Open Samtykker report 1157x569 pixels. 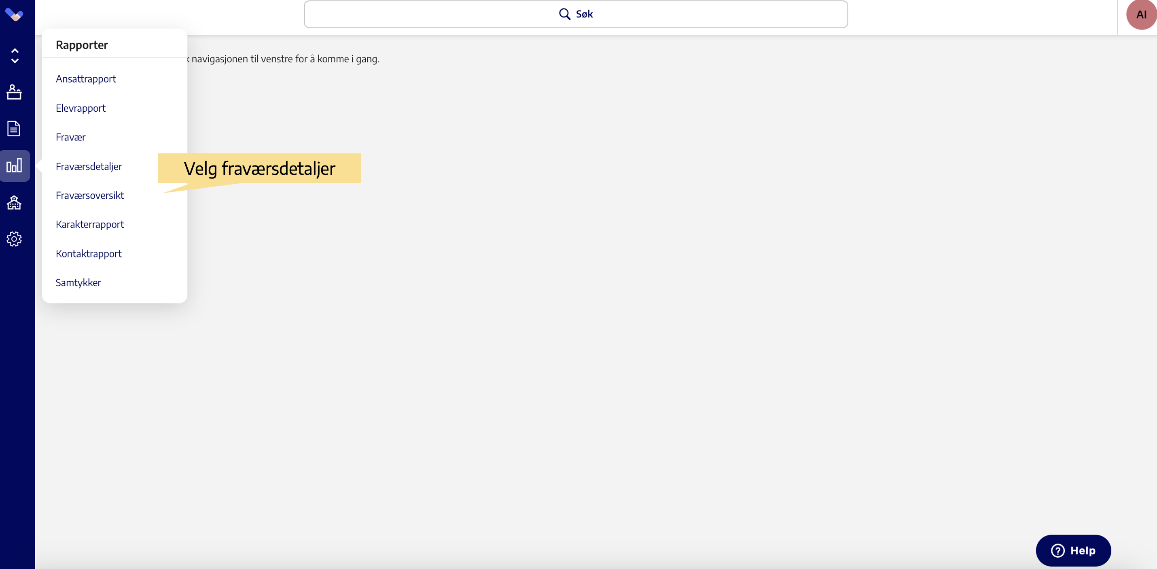pos(78,282)
